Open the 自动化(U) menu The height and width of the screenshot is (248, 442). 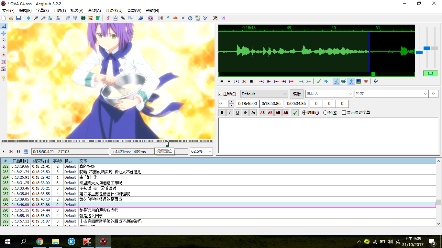point(114,11)
